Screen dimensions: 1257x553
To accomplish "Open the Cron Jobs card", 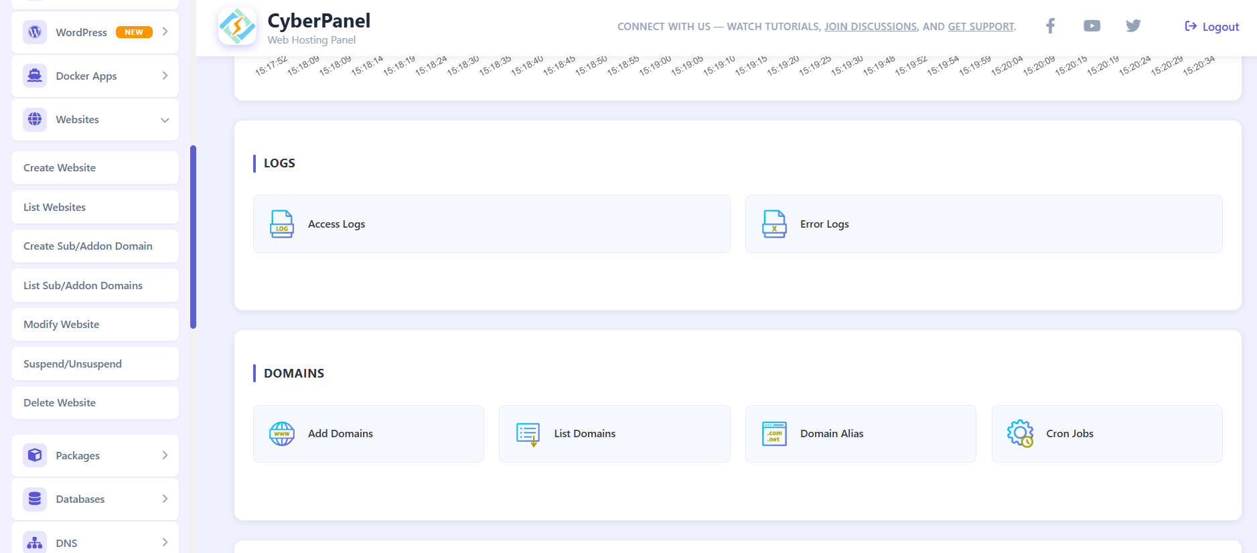I will [x=1107, y=434].
